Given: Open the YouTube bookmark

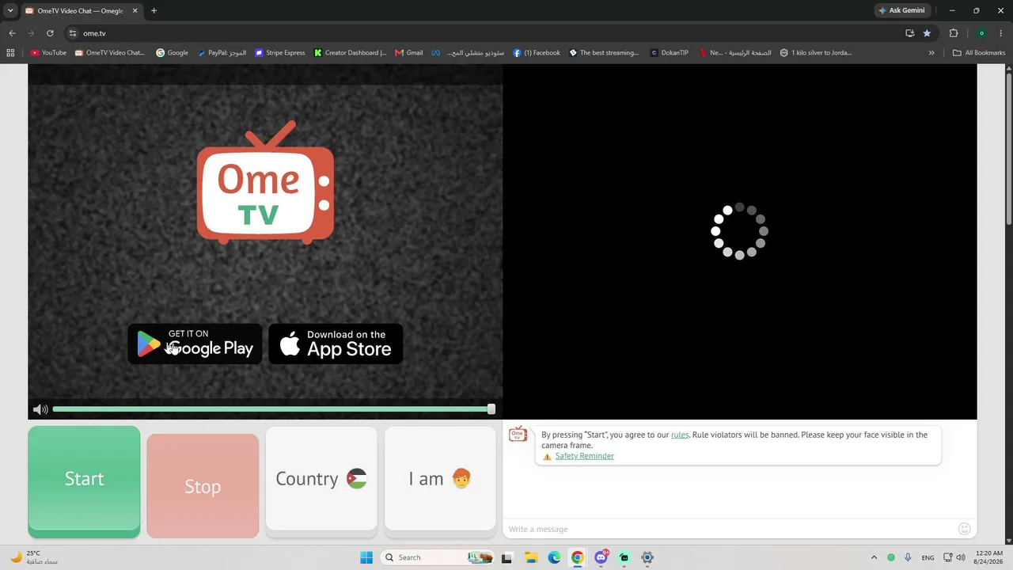Looking at the screenshot, I should (x=48, y=53).
